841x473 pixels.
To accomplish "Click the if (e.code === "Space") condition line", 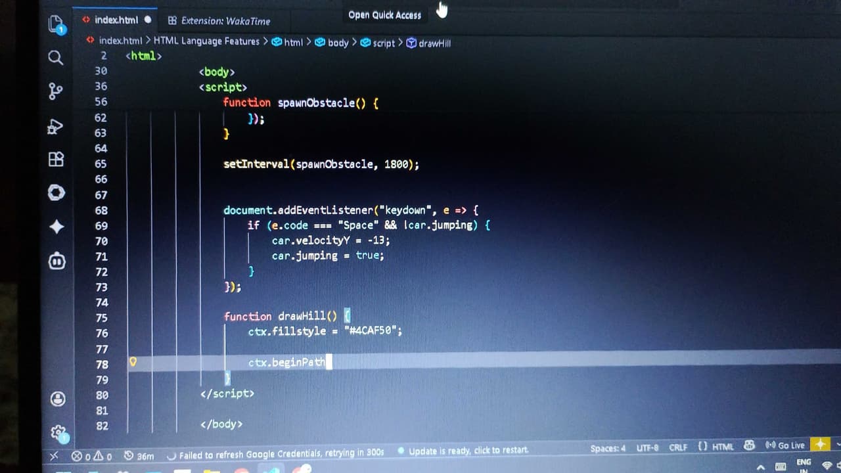I will (369, 225).
